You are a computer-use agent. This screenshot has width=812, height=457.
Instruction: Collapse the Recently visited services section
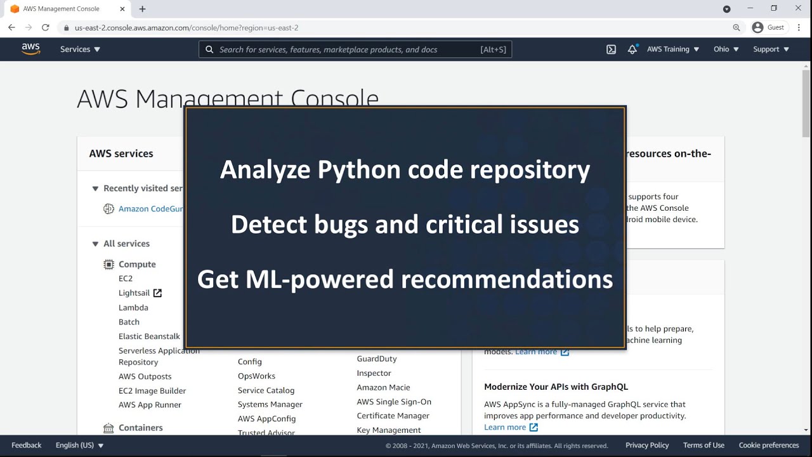[95, 189]
